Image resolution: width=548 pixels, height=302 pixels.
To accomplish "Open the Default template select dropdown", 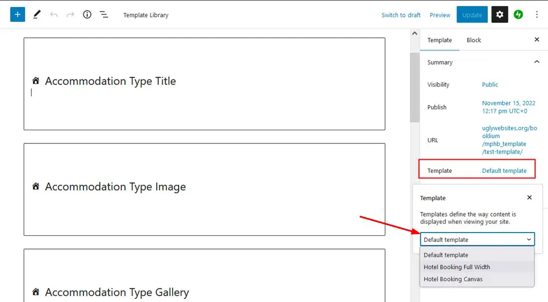I will pyautogui.click(x=477, y=240).
